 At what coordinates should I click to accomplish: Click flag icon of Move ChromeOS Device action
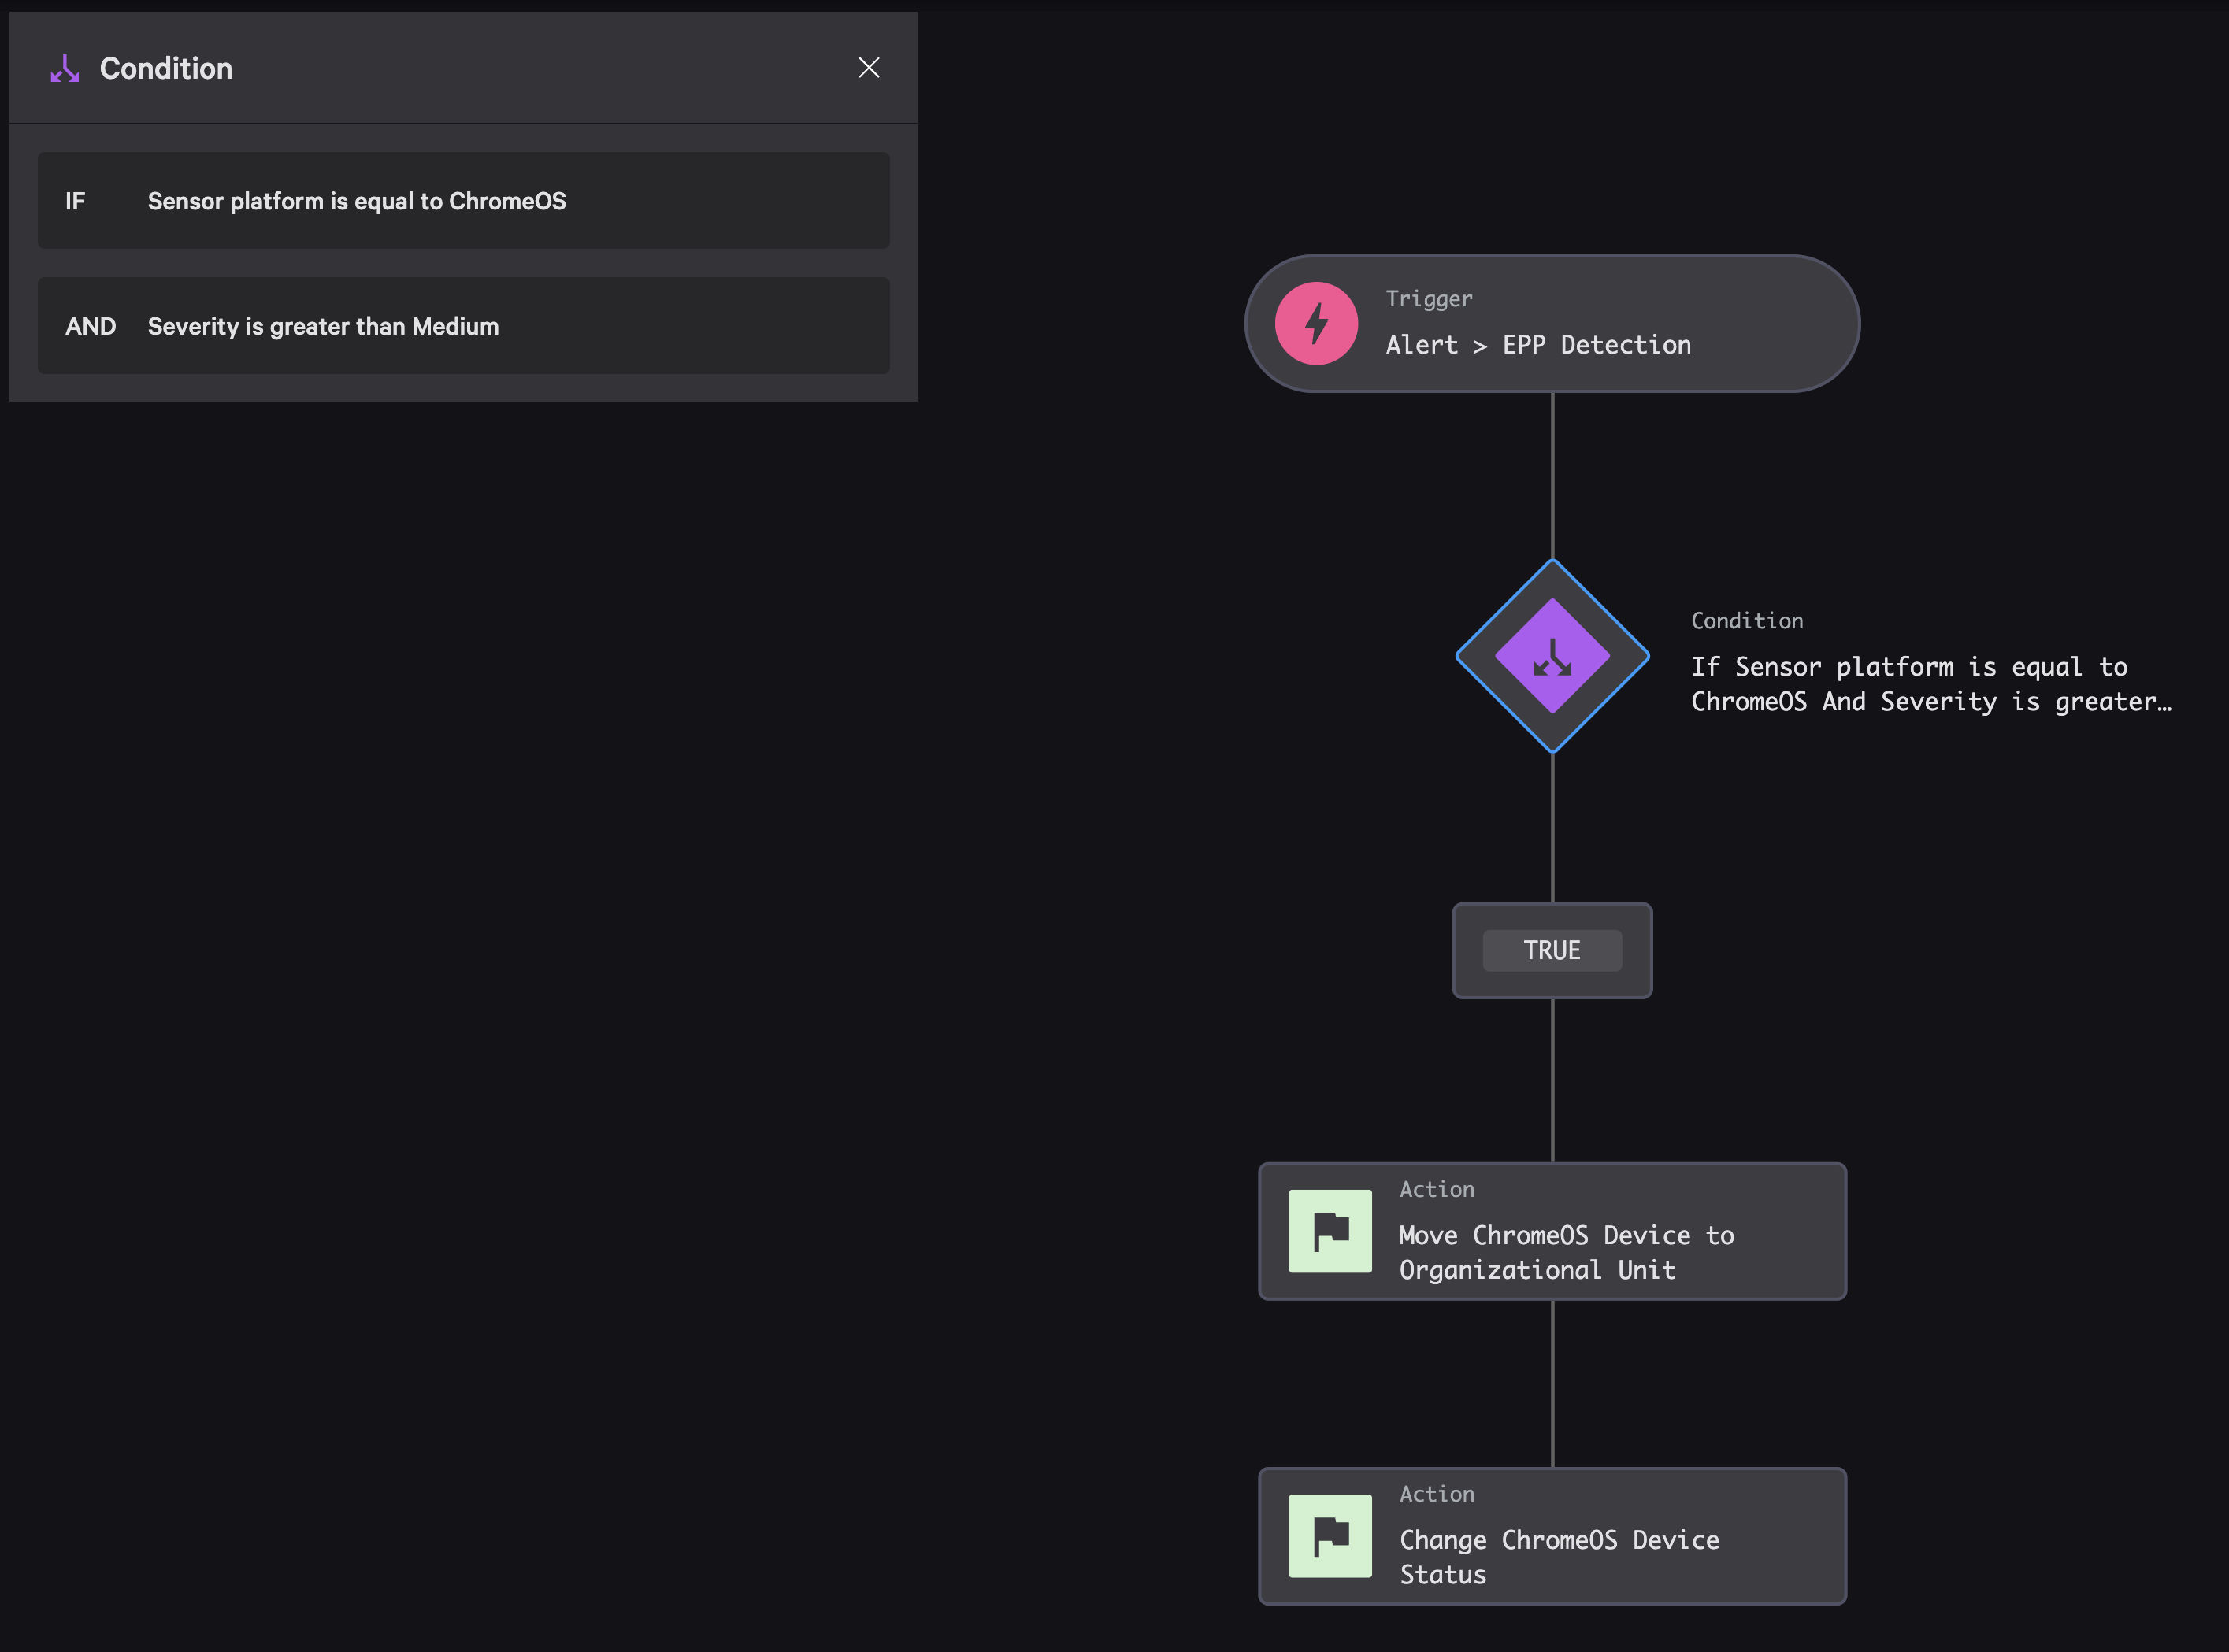click(1330, 1231)
